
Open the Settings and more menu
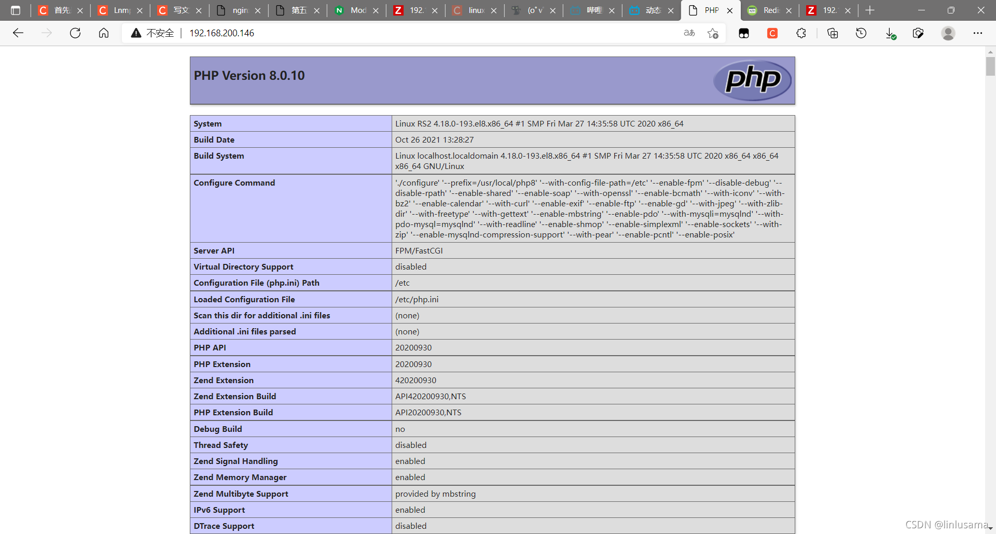click(978, 33)
